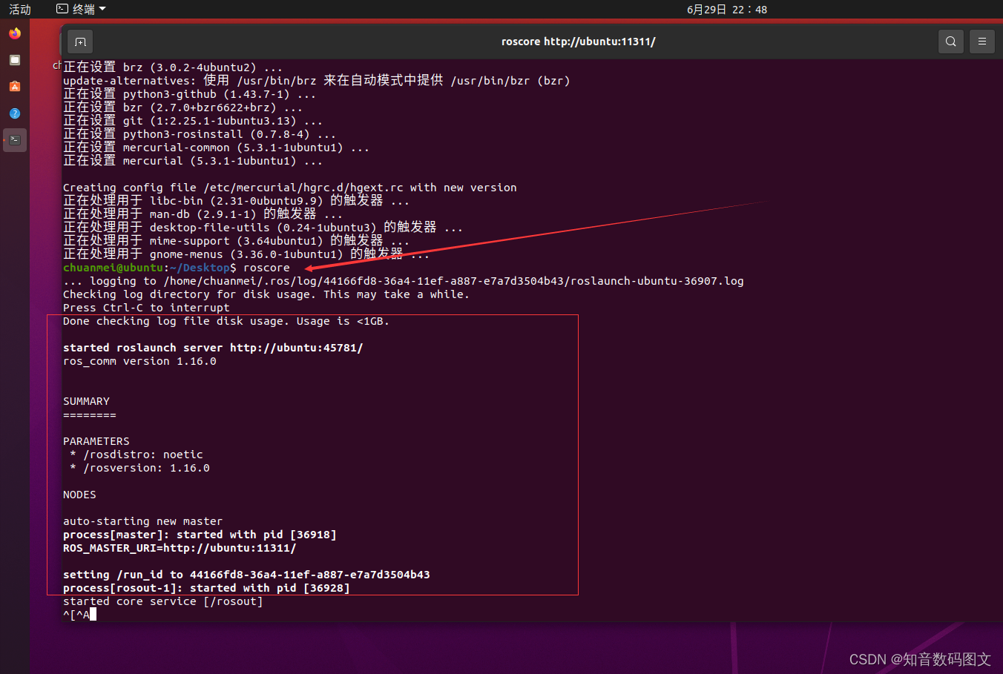The width and height of the screenshot is (1003, 674).
Task: Click the started roslaunch server line
Action: 212,347
